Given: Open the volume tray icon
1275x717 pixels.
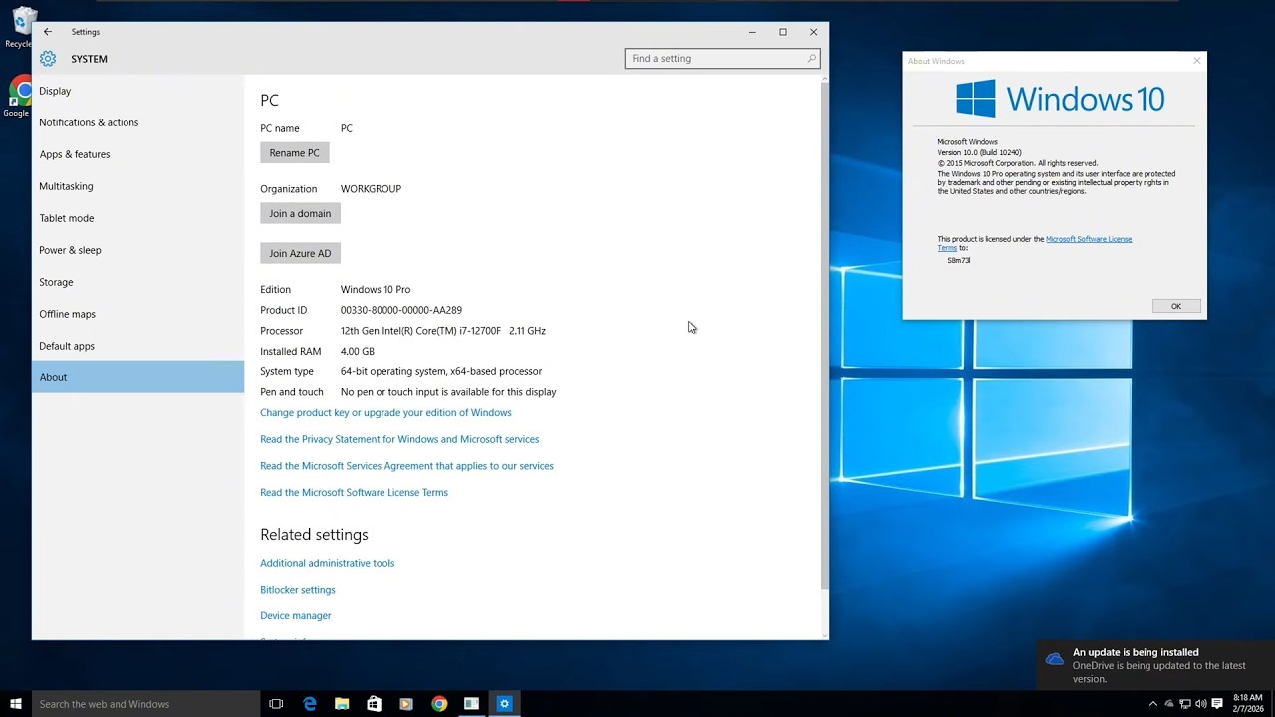Looking at the screenshot, I should pos(1200,704).
